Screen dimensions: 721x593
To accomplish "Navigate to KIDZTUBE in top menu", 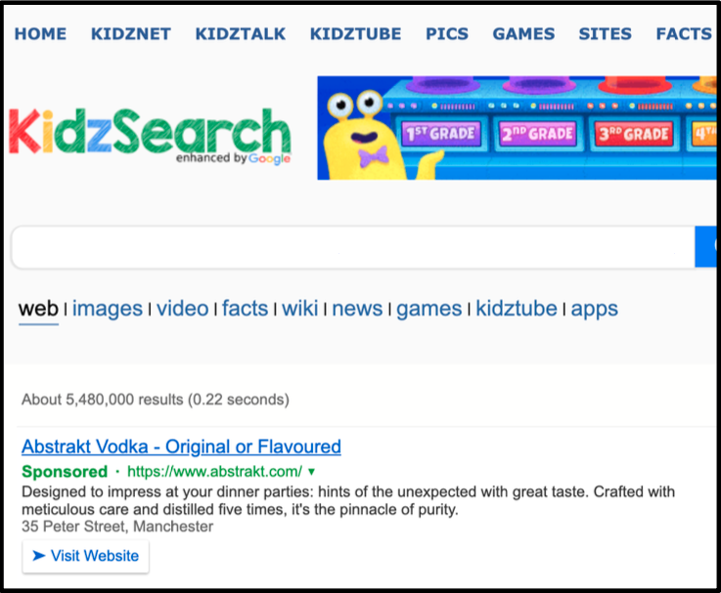I will pyautogui.click(x=355, y=34).
